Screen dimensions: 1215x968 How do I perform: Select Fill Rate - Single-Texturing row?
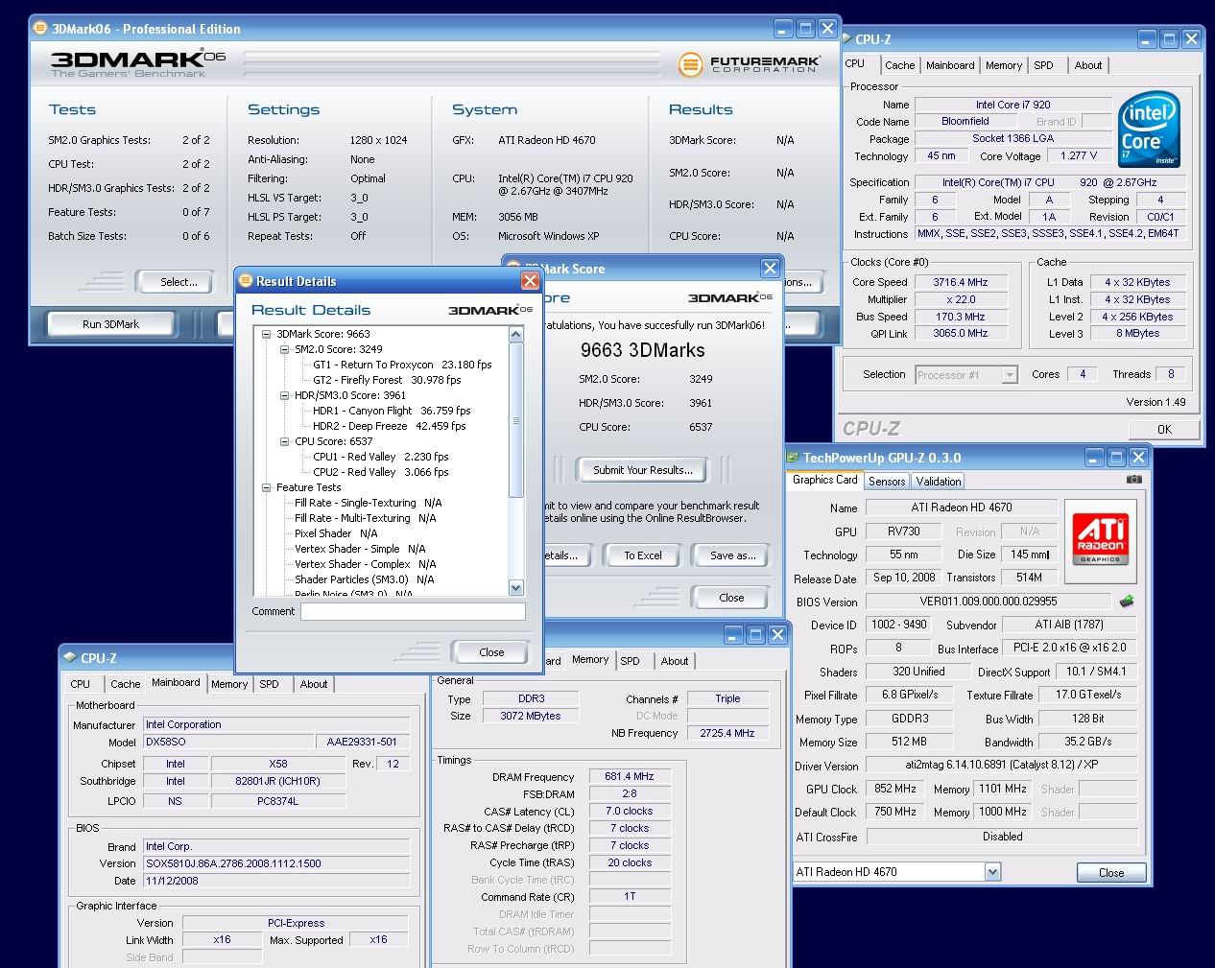(368, 503)
